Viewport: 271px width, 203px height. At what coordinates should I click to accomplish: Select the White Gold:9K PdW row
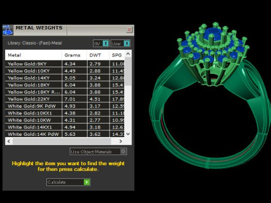click(65, 106)
